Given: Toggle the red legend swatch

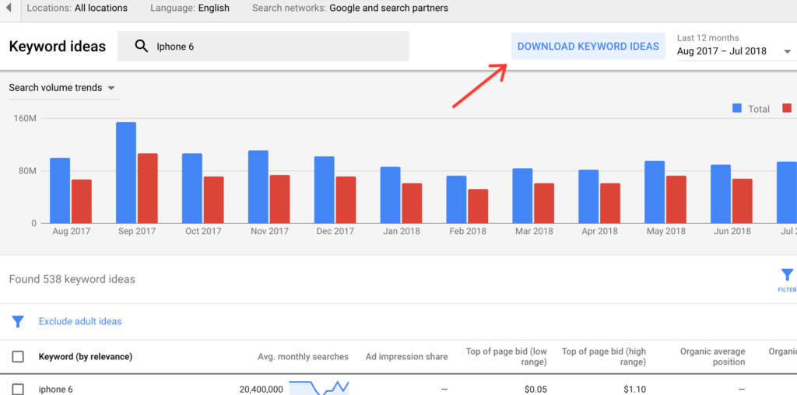Looking at the screenshot, I should [787, 108].
